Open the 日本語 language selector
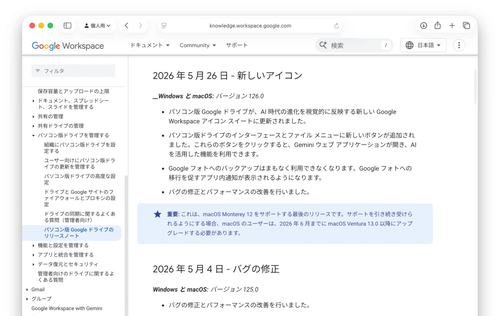This screenshot has height=316, width=500. (423, 45)
